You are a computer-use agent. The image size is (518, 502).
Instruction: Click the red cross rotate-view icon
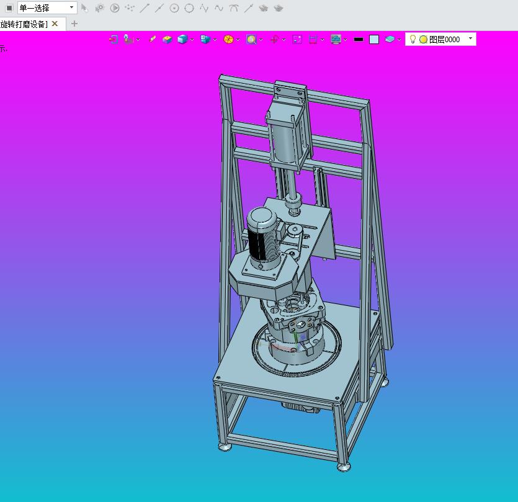pos(274,40)
